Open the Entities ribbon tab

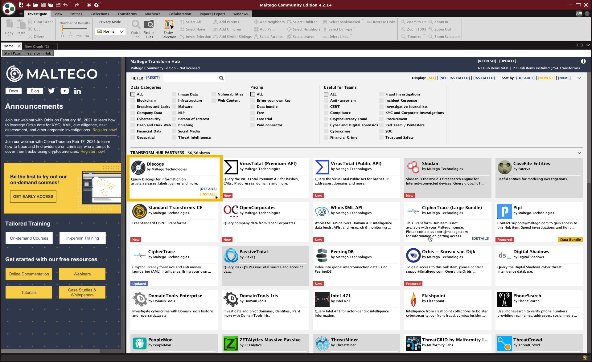76,14
